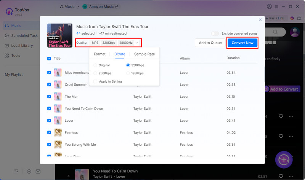The height and width of the screenshot is (180, 305).
Task: Switch to the Sample Rate tab
Action: (x=144, y=54)
